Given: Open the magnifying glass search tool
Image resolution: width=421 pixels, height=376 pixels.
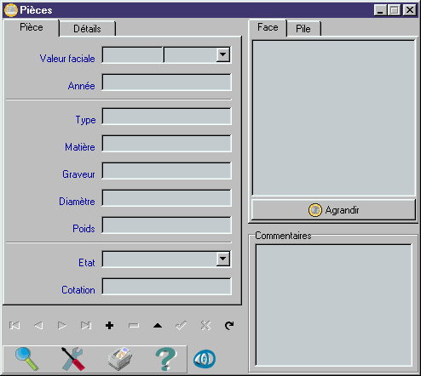Looking at the screenshot, I should pyautogui.click(x=26, y=359).
